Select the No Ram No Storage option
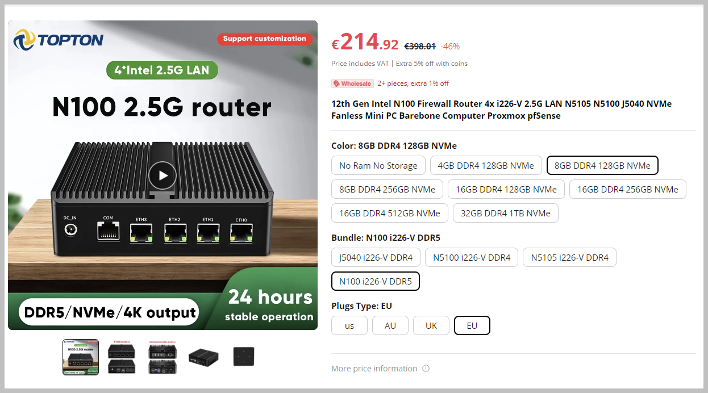Screen dimensions: 708x393 tap(378, 165)
